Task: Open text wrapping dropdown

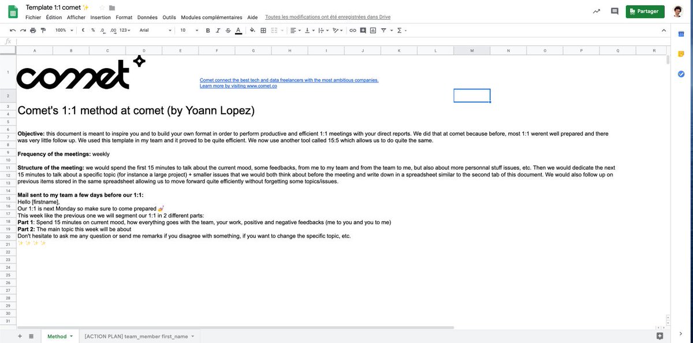Action: click(x=323, y=31)
